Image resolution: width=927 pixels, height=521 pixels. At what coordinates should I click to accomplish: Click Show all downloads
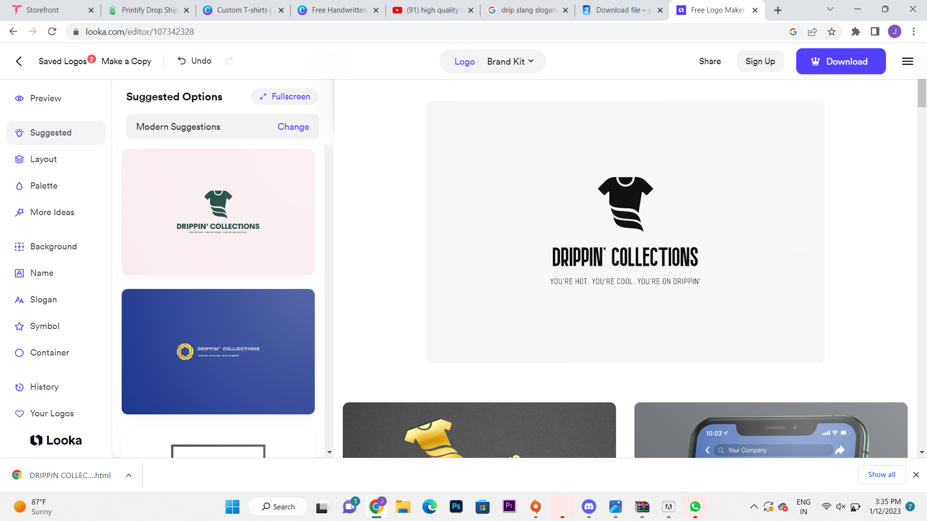[x=882, y=475]
